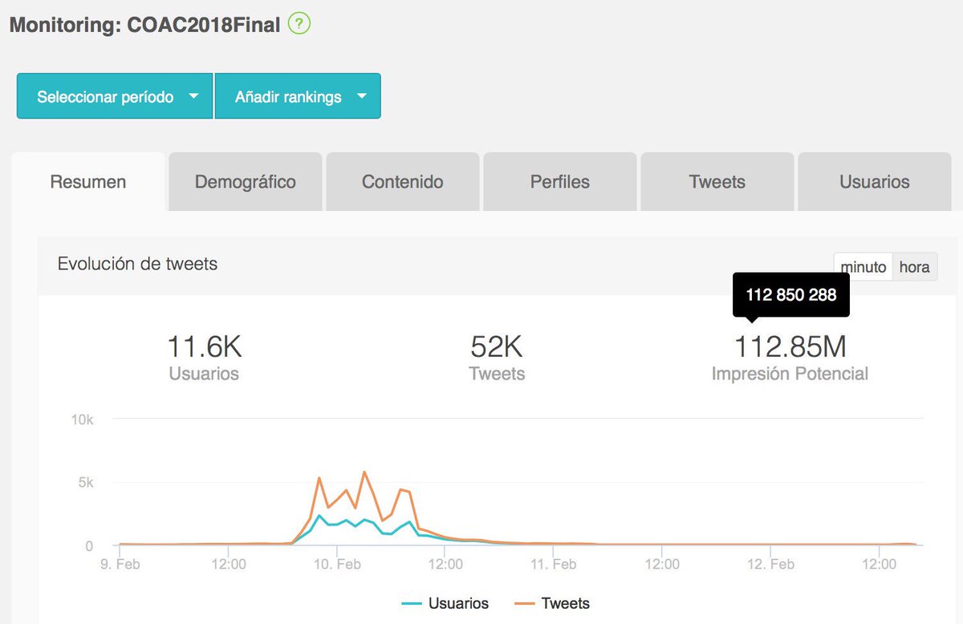This screenshot has width=963, height=624.
Task: Switch chart granularity to minuto
Action: click(863, 267)
